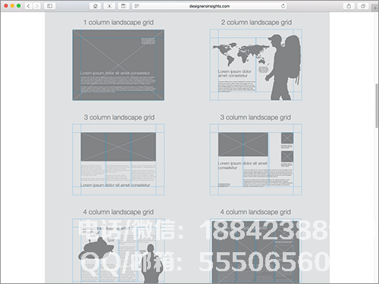Viewport: 379px width, 284px height.
Task: Click the toolbar icon left of address bar
Action: click(124, 6)
